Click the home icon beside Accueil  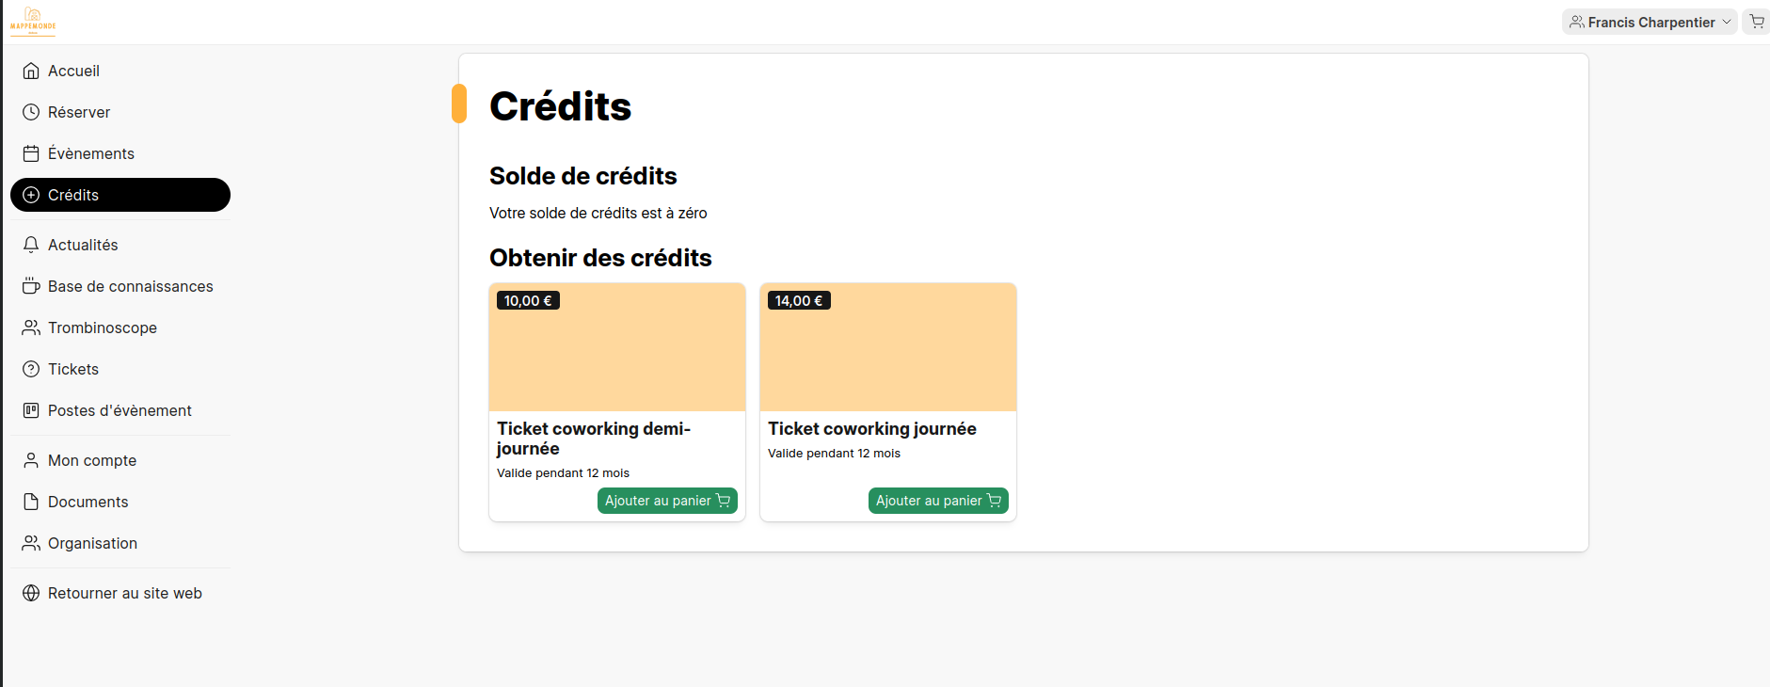click(31, 71)
